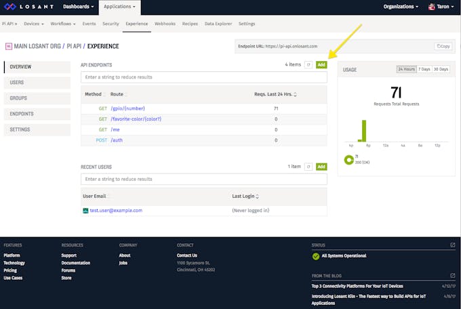The width and height of the screenshot is (461, 309).
Task: Sort by the Last Login column
Action: coord(245,196)
